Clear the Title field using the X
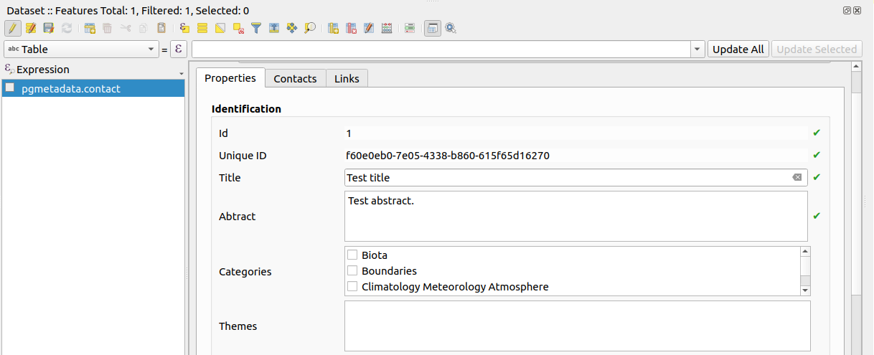 coord(797,178)
